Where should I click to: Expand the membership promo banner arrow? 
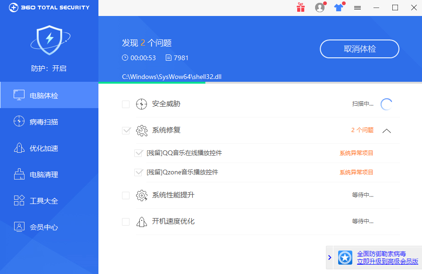tap(329, 258)
